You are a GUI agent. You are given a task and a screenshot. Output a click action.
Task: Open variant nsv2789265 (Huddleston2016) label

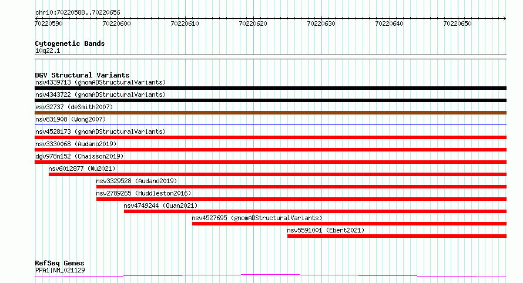coord(143,193)
